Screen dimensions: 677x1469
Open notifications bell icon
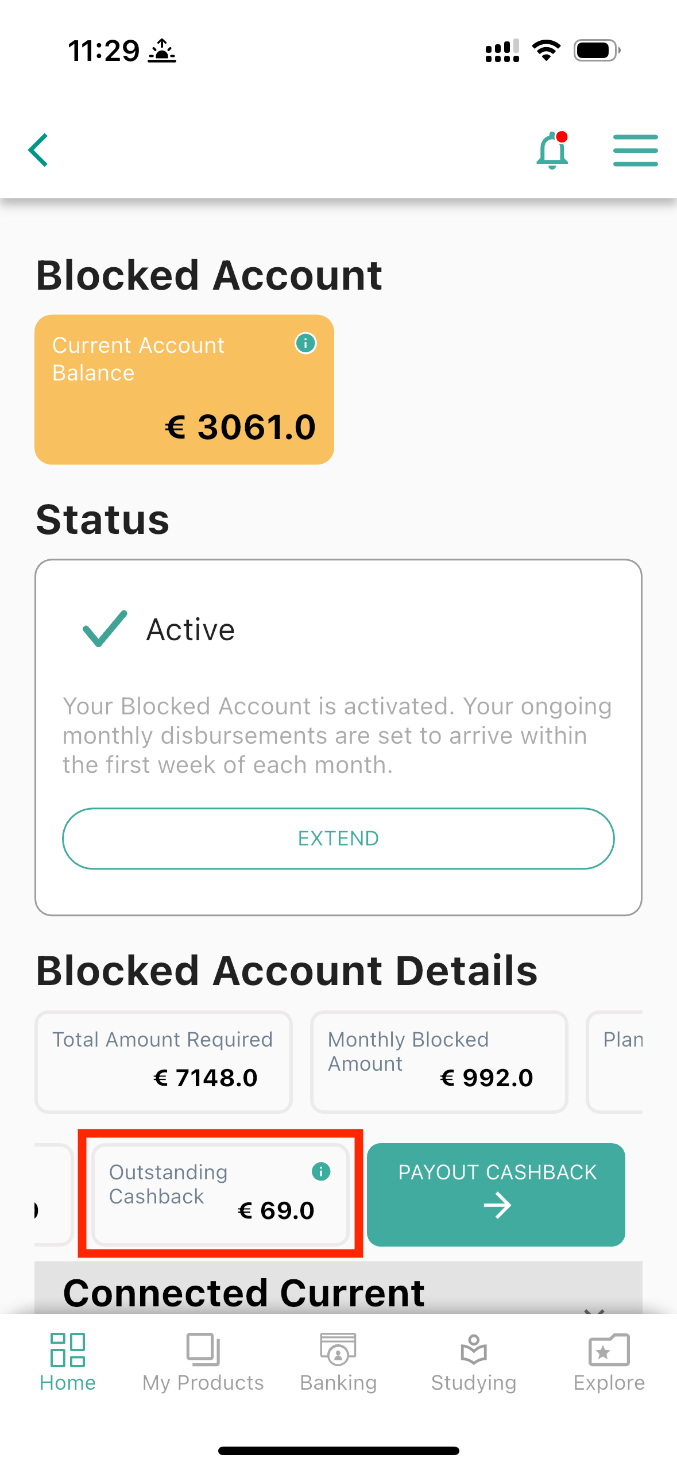(x=552, y=151)
